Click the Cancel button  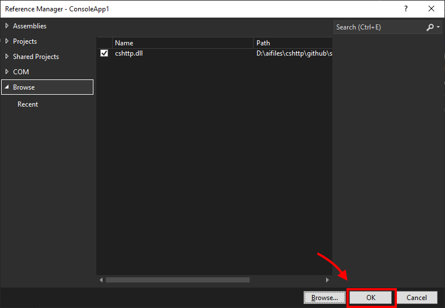[417, 297]
